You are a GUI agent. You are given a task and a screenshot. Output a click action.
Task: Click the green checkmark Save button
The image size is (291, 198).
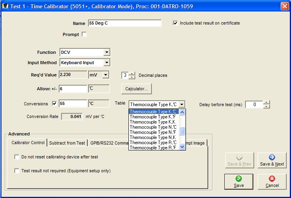[239, 181]
